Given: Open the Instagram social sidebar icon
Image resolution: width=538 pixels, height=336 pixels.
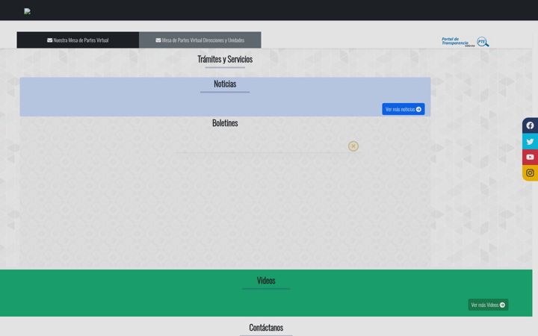Looking at the screenshot, I should point(530,172).
